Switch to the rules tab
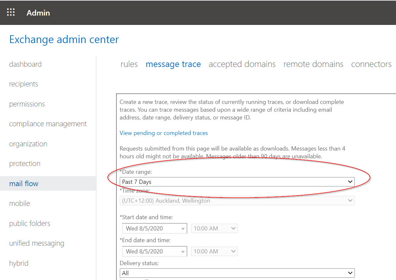Viewport: 396px width, 280px height. tap(129, 64)
